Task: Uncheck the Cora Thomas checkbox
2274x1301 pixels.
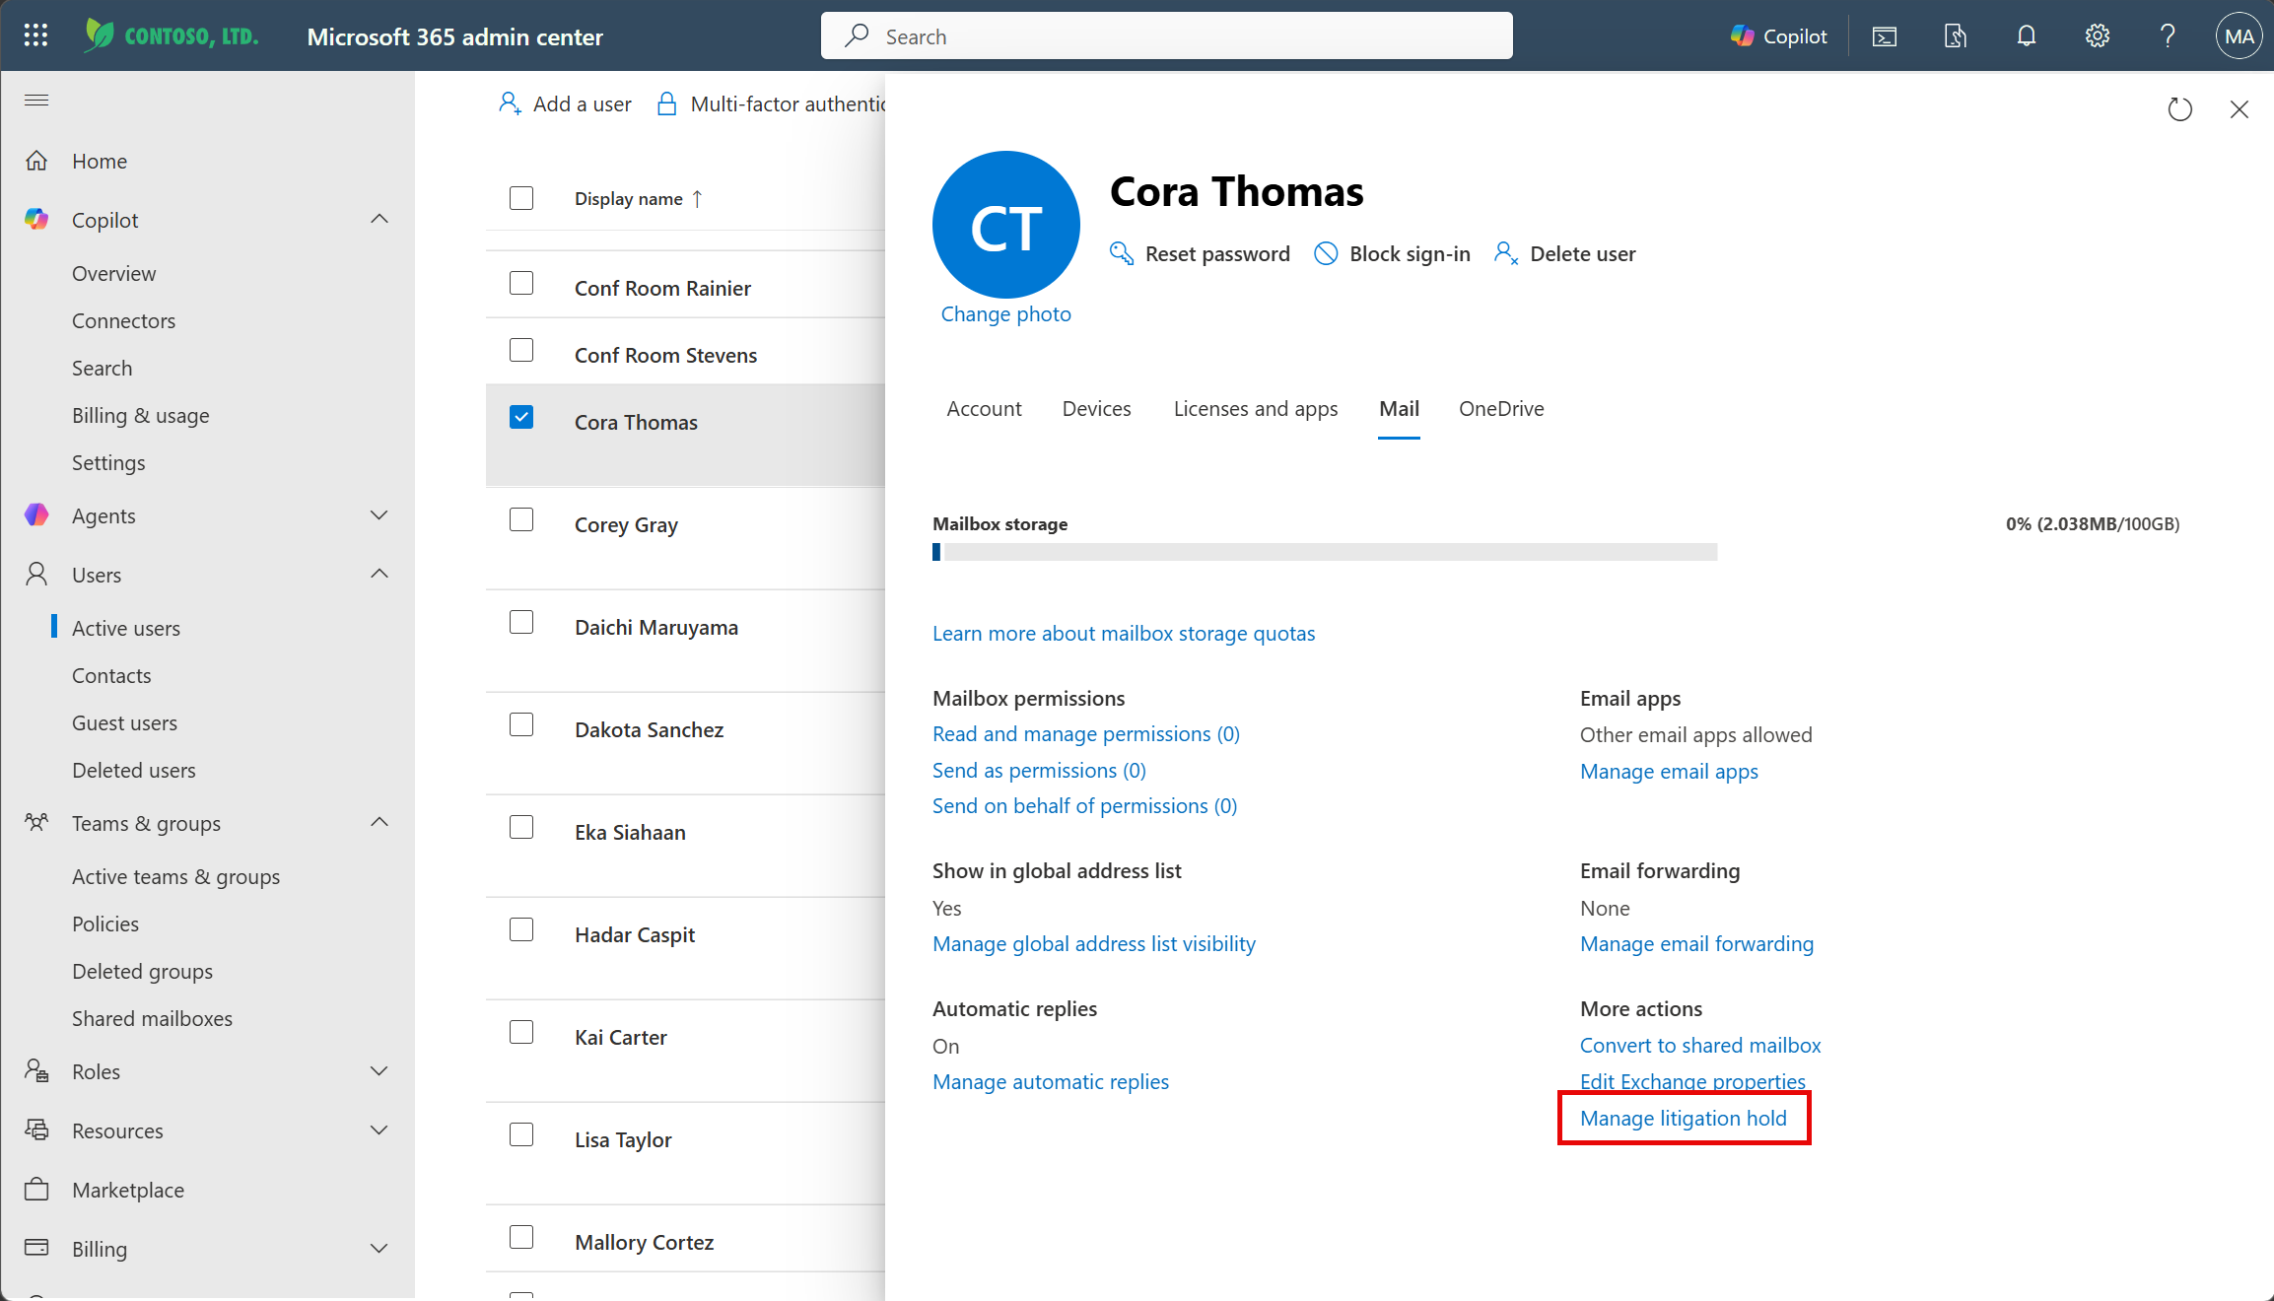Action: 521,417
